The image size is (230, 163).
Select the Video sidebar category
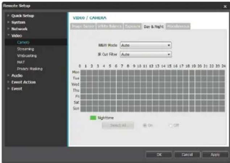(x=17, y=35)
